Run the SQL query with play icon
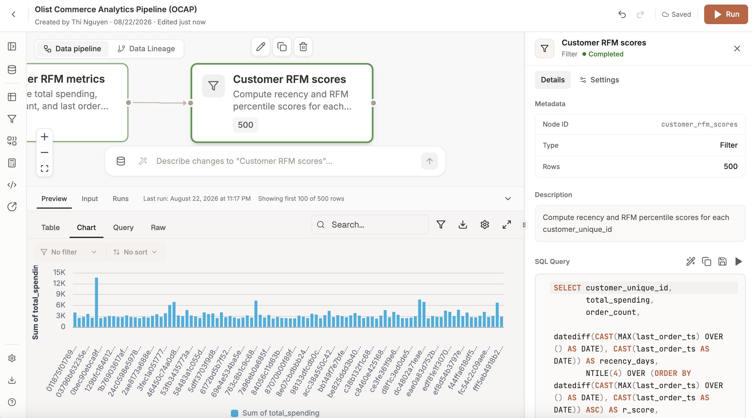 click(x=738, y=261)
